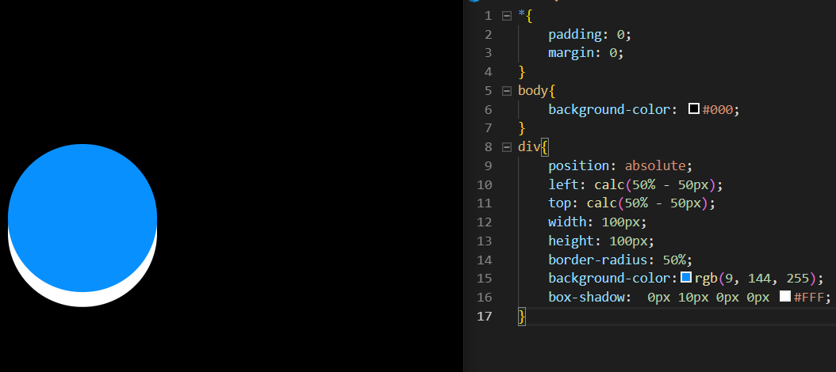Open the #000 black color swatch
The image size is (836, 372).
point(694,109)
